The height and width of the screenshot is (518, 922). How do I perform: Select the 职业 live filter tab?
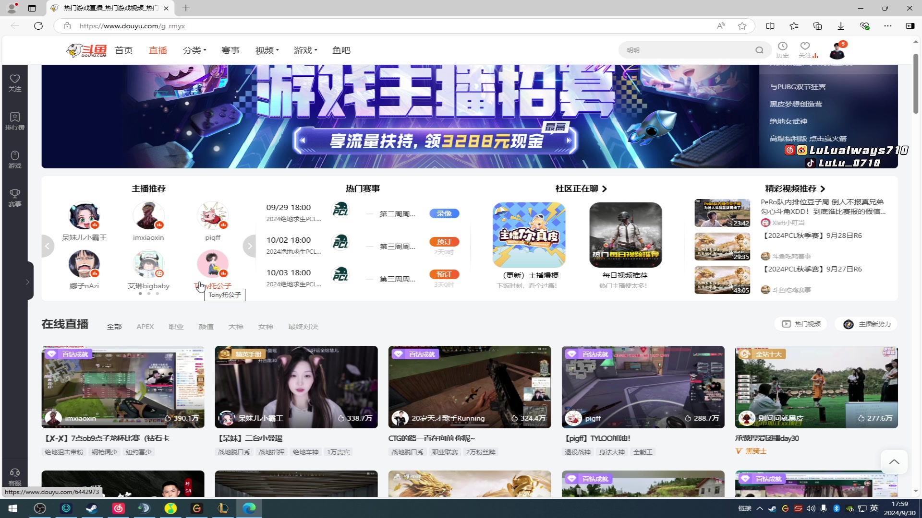tap(176, 327)
